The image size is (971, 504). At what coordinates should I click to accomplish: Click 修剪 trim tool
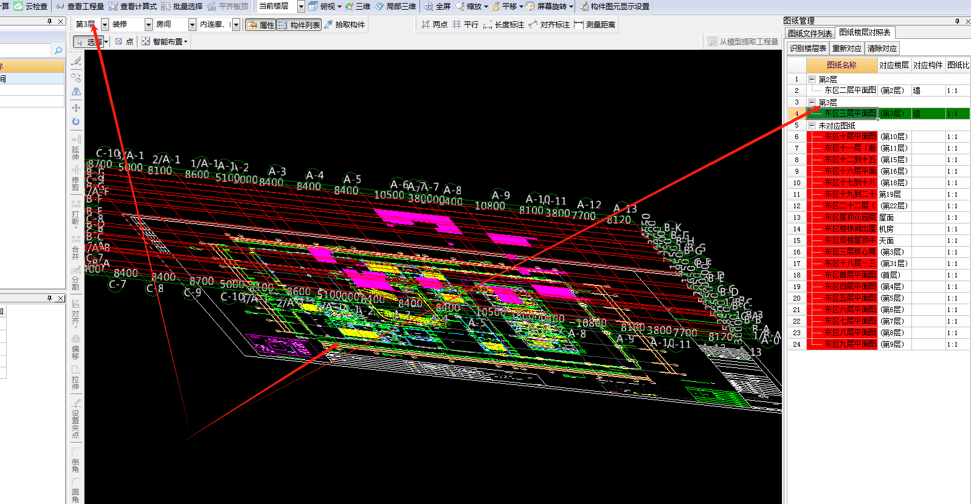(x=76, y=179)
